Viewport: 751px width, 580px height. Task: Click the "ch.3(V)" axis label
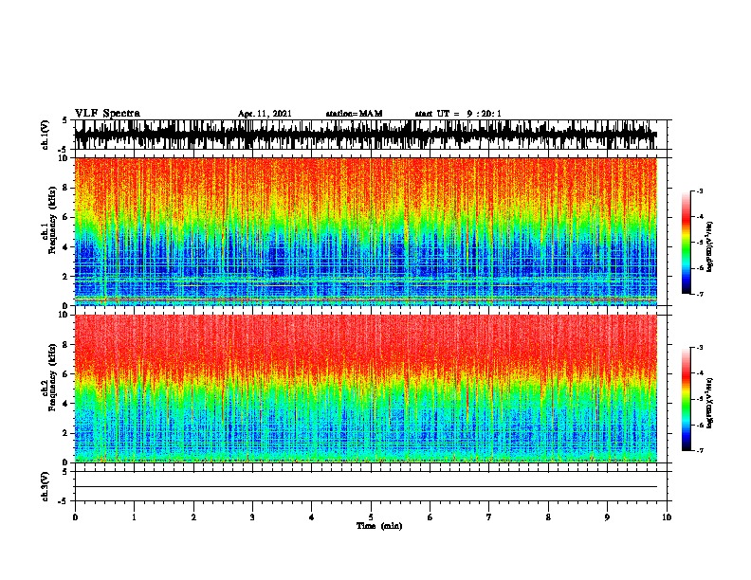[46, 486]
